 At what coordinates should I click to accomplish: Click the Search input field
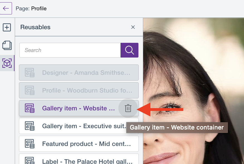[x=70, y=50]
